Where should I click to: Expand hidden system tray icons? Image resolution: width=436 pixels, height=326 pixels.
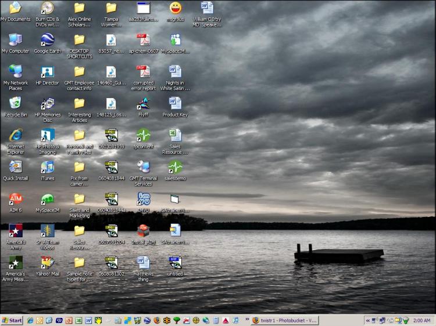point(367,320)
